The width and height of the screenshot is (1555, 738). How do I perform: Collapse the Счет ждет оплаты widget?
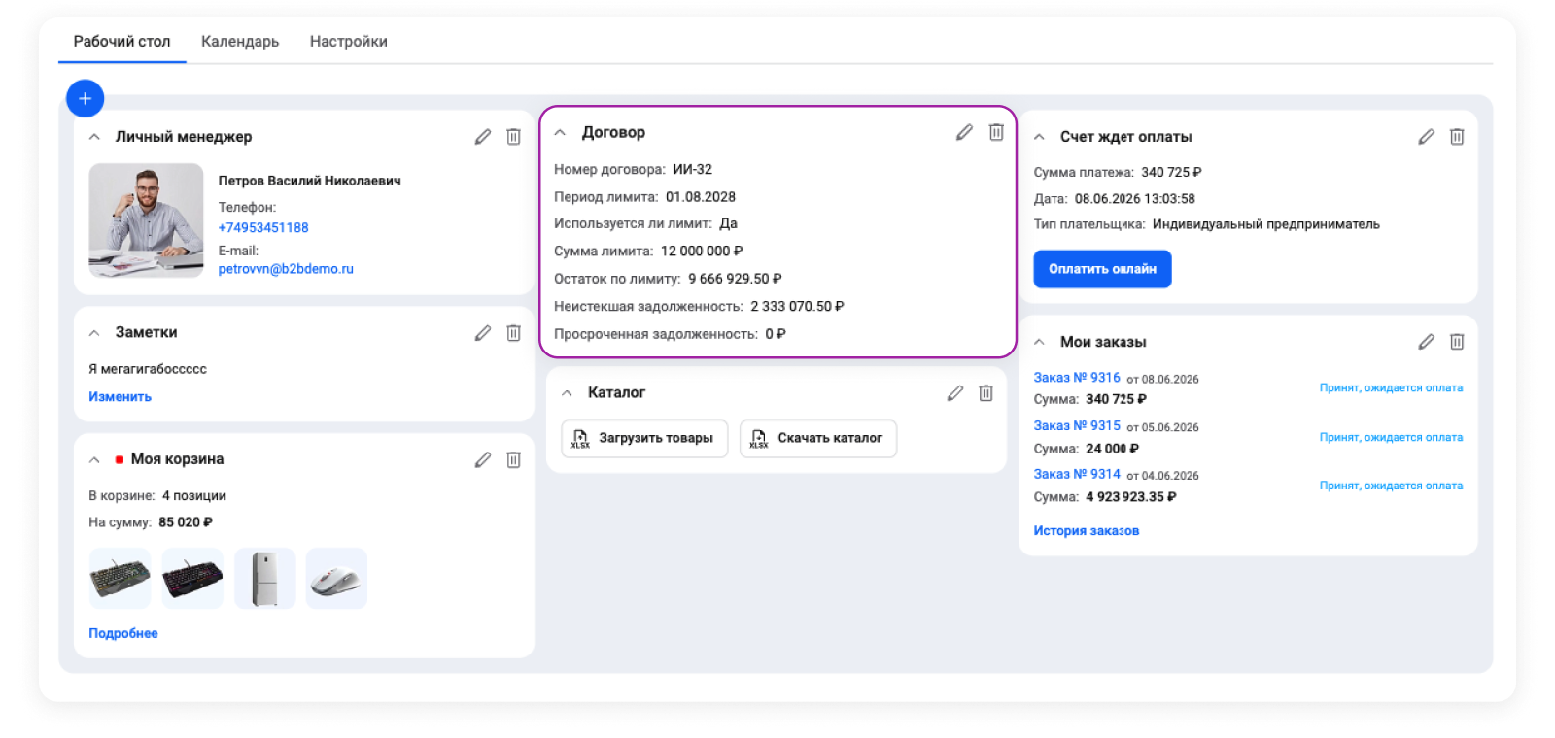tap(1039, 137)
